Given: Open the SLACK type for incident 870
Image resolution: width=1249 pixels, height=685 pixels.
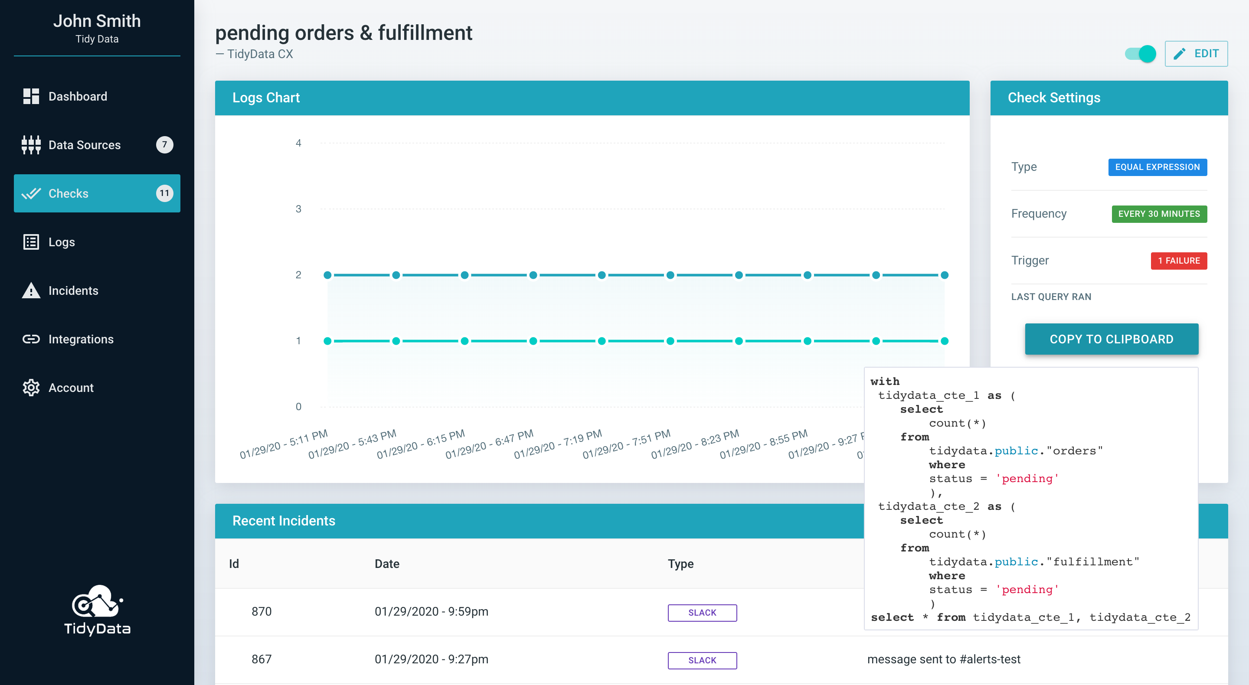Looking at the screenshot, I should (702, 612).
